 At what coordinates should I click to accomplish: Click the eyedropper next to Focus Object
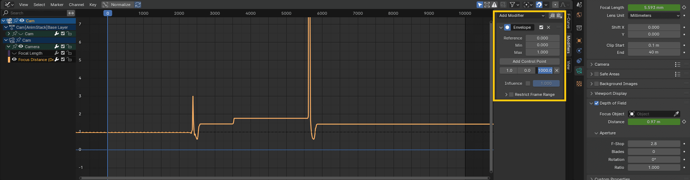point(676,114)
